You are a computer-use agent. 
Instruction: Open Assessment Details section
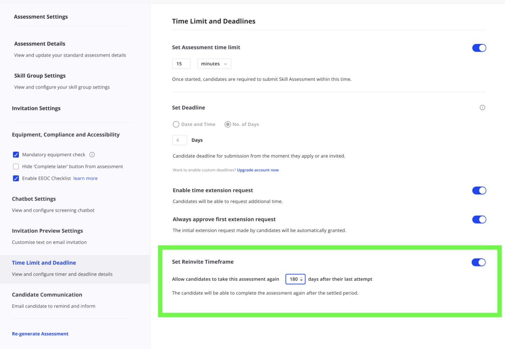pyautogui.click(x=40, y=44)
